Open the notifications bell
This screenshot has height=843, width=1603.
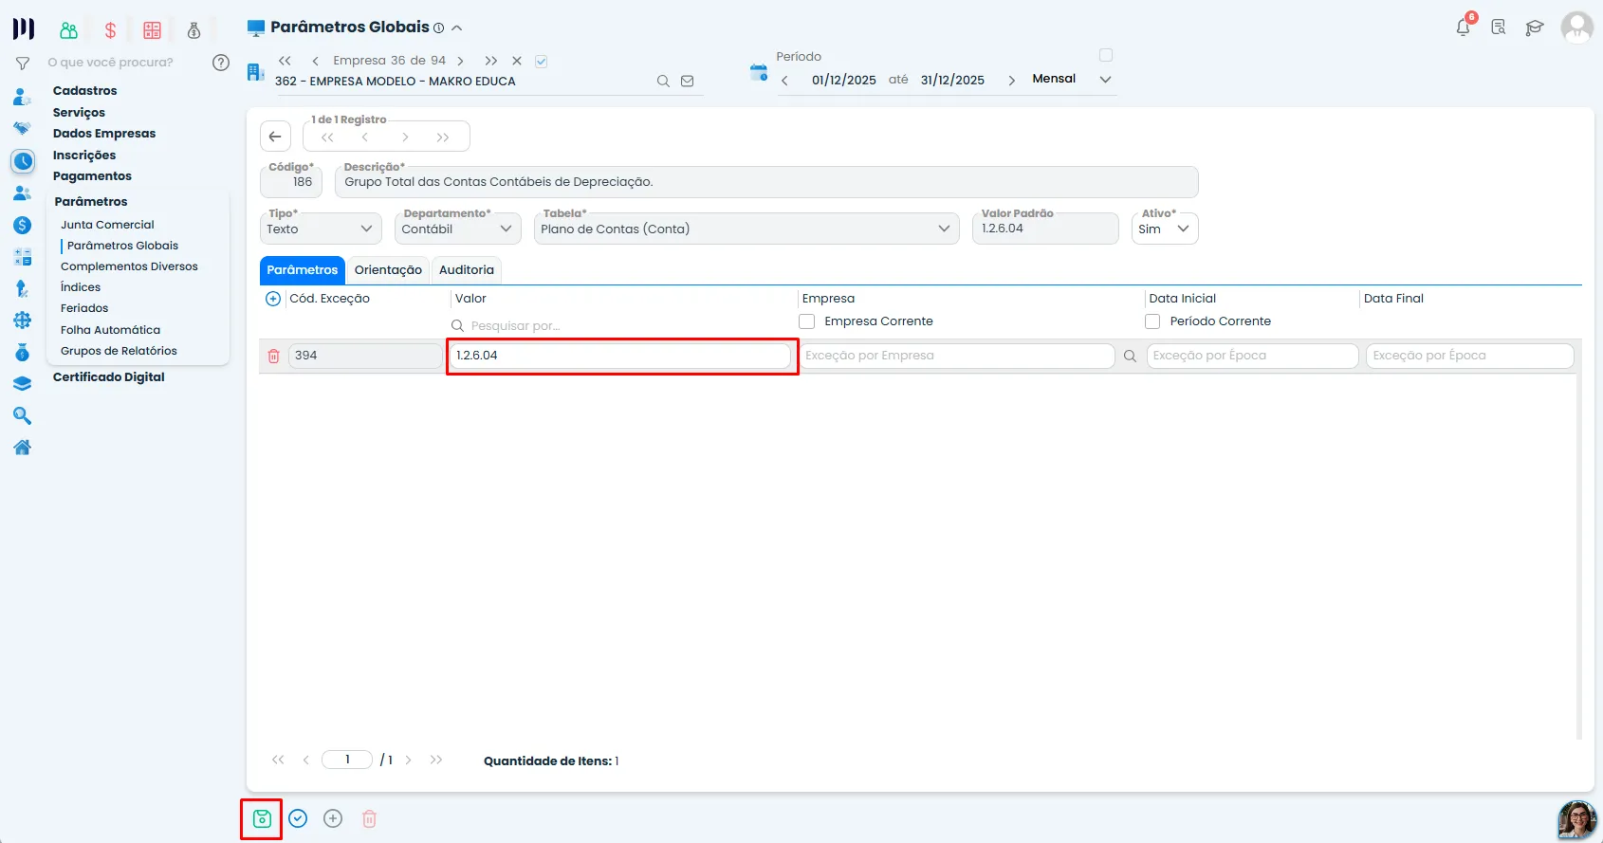pos(1464,27)
